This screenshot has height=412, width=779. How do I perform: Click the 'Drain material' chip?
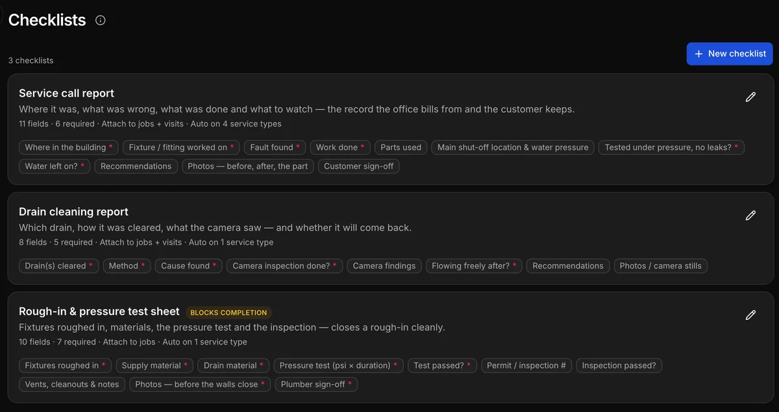pos(234,365)
